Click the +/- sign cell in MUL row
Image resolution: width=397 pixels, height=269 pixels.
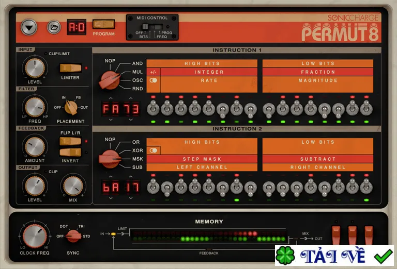pyautogui.click(x=153, y=72)
